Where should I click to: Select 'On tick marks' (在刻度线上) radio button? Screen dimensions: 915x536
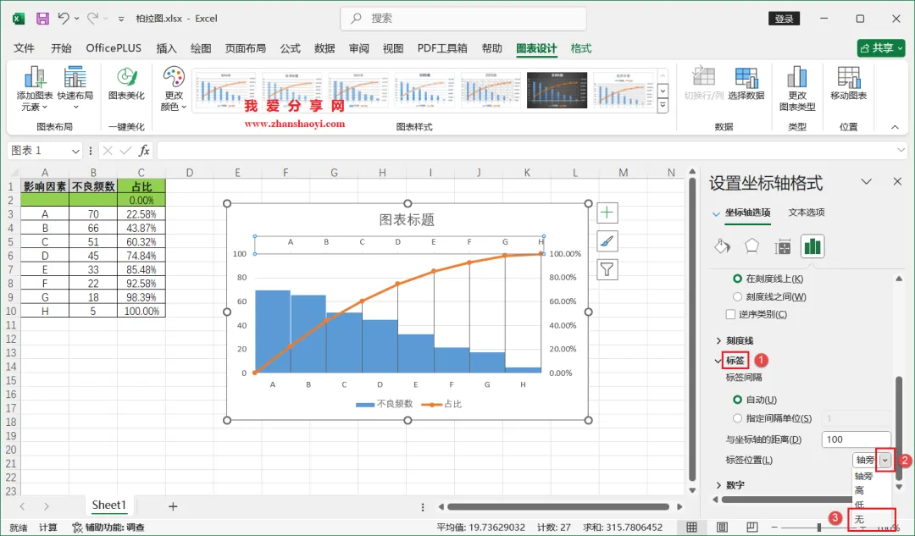738,279
